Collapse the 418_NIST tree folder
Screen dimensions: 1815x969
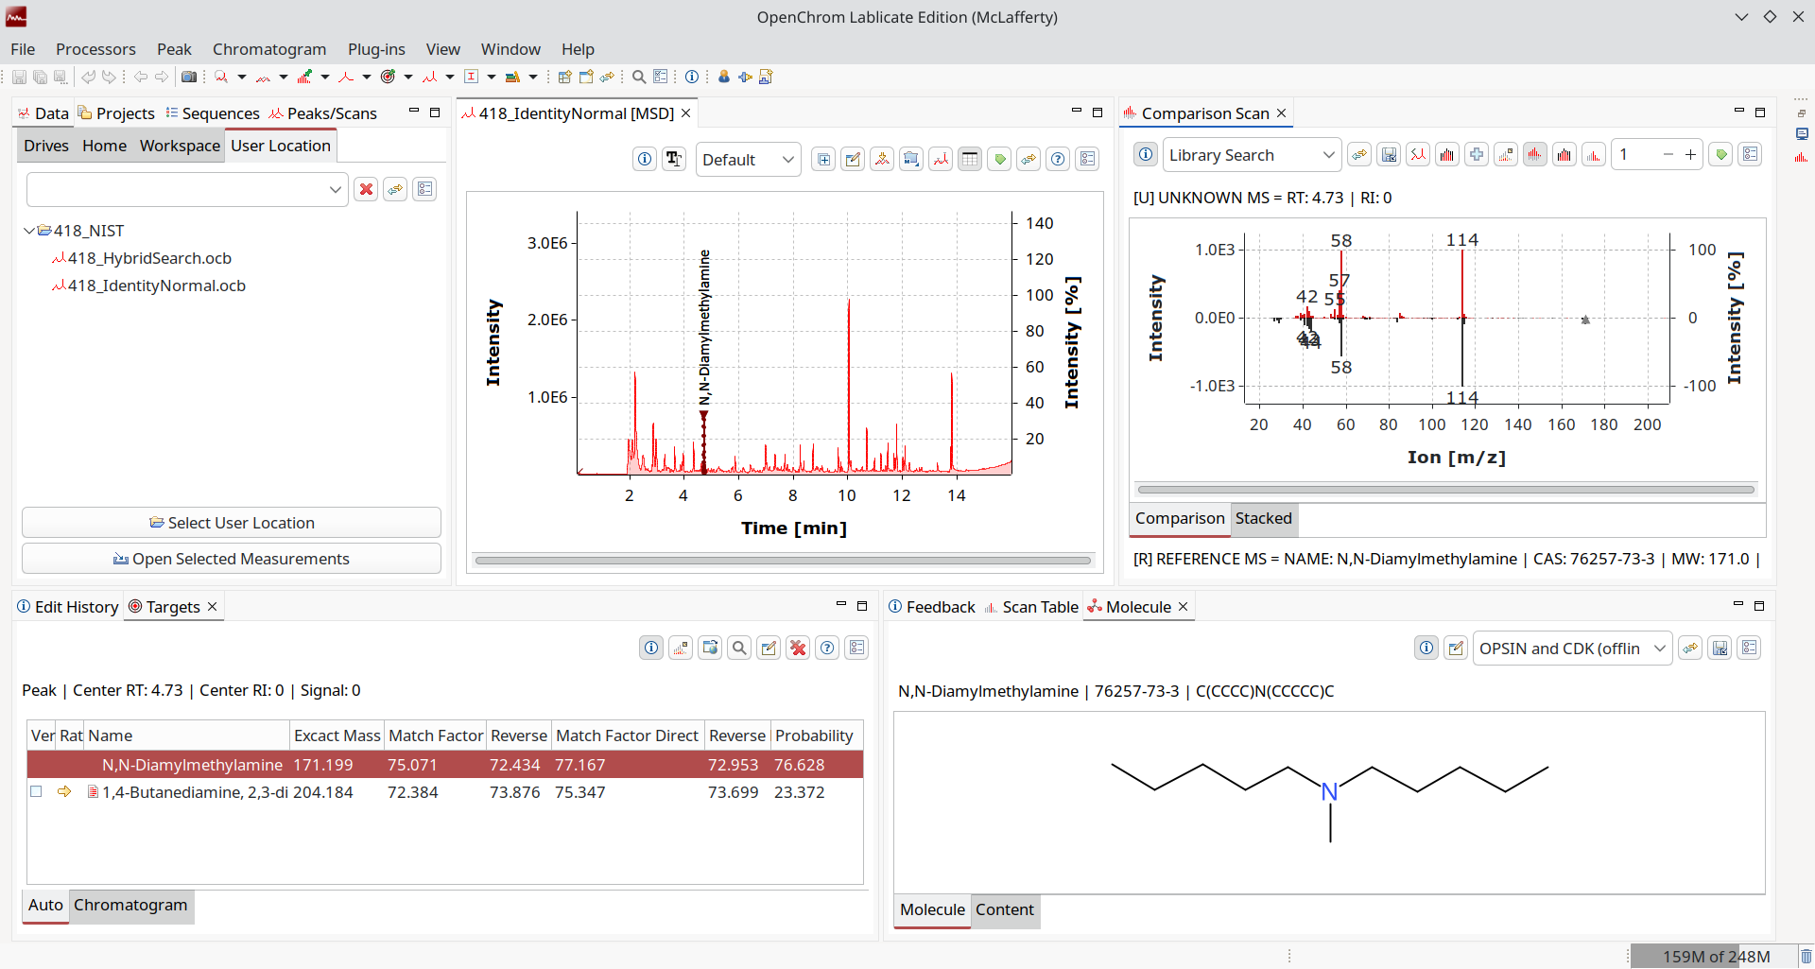click(x=29, y=231)
